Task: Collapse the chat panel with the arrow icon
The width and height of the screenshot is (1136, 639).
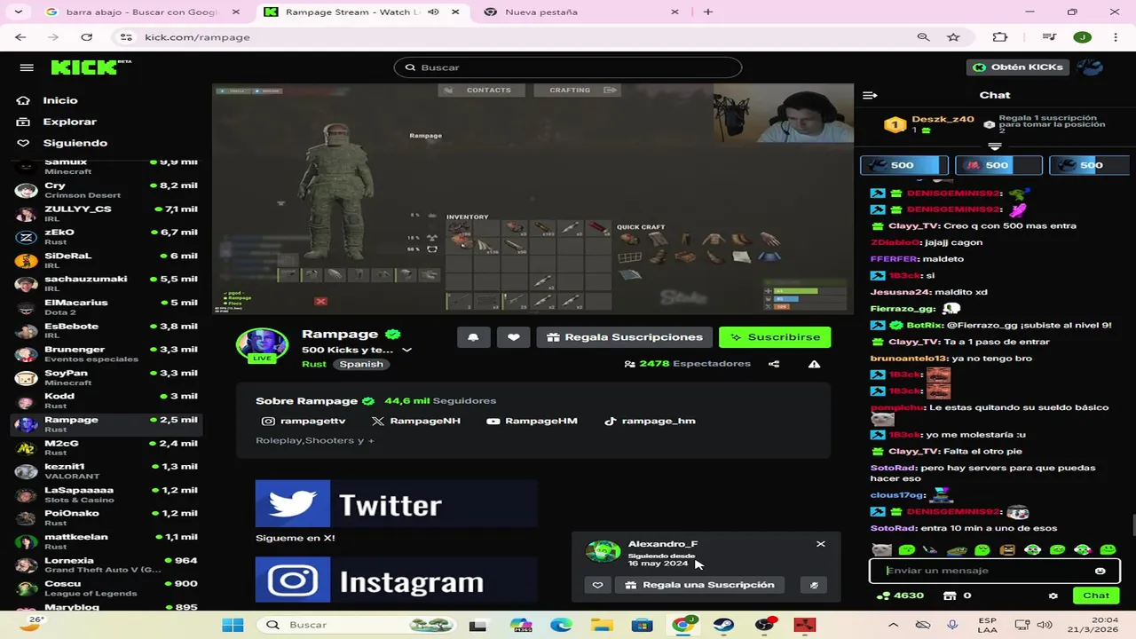Action: pos(870,95)
